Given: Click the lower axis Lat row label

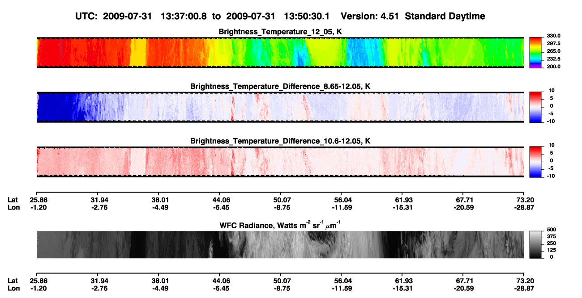Looking at the screenshot, I should pyautogui.click(x=13, y=281).
